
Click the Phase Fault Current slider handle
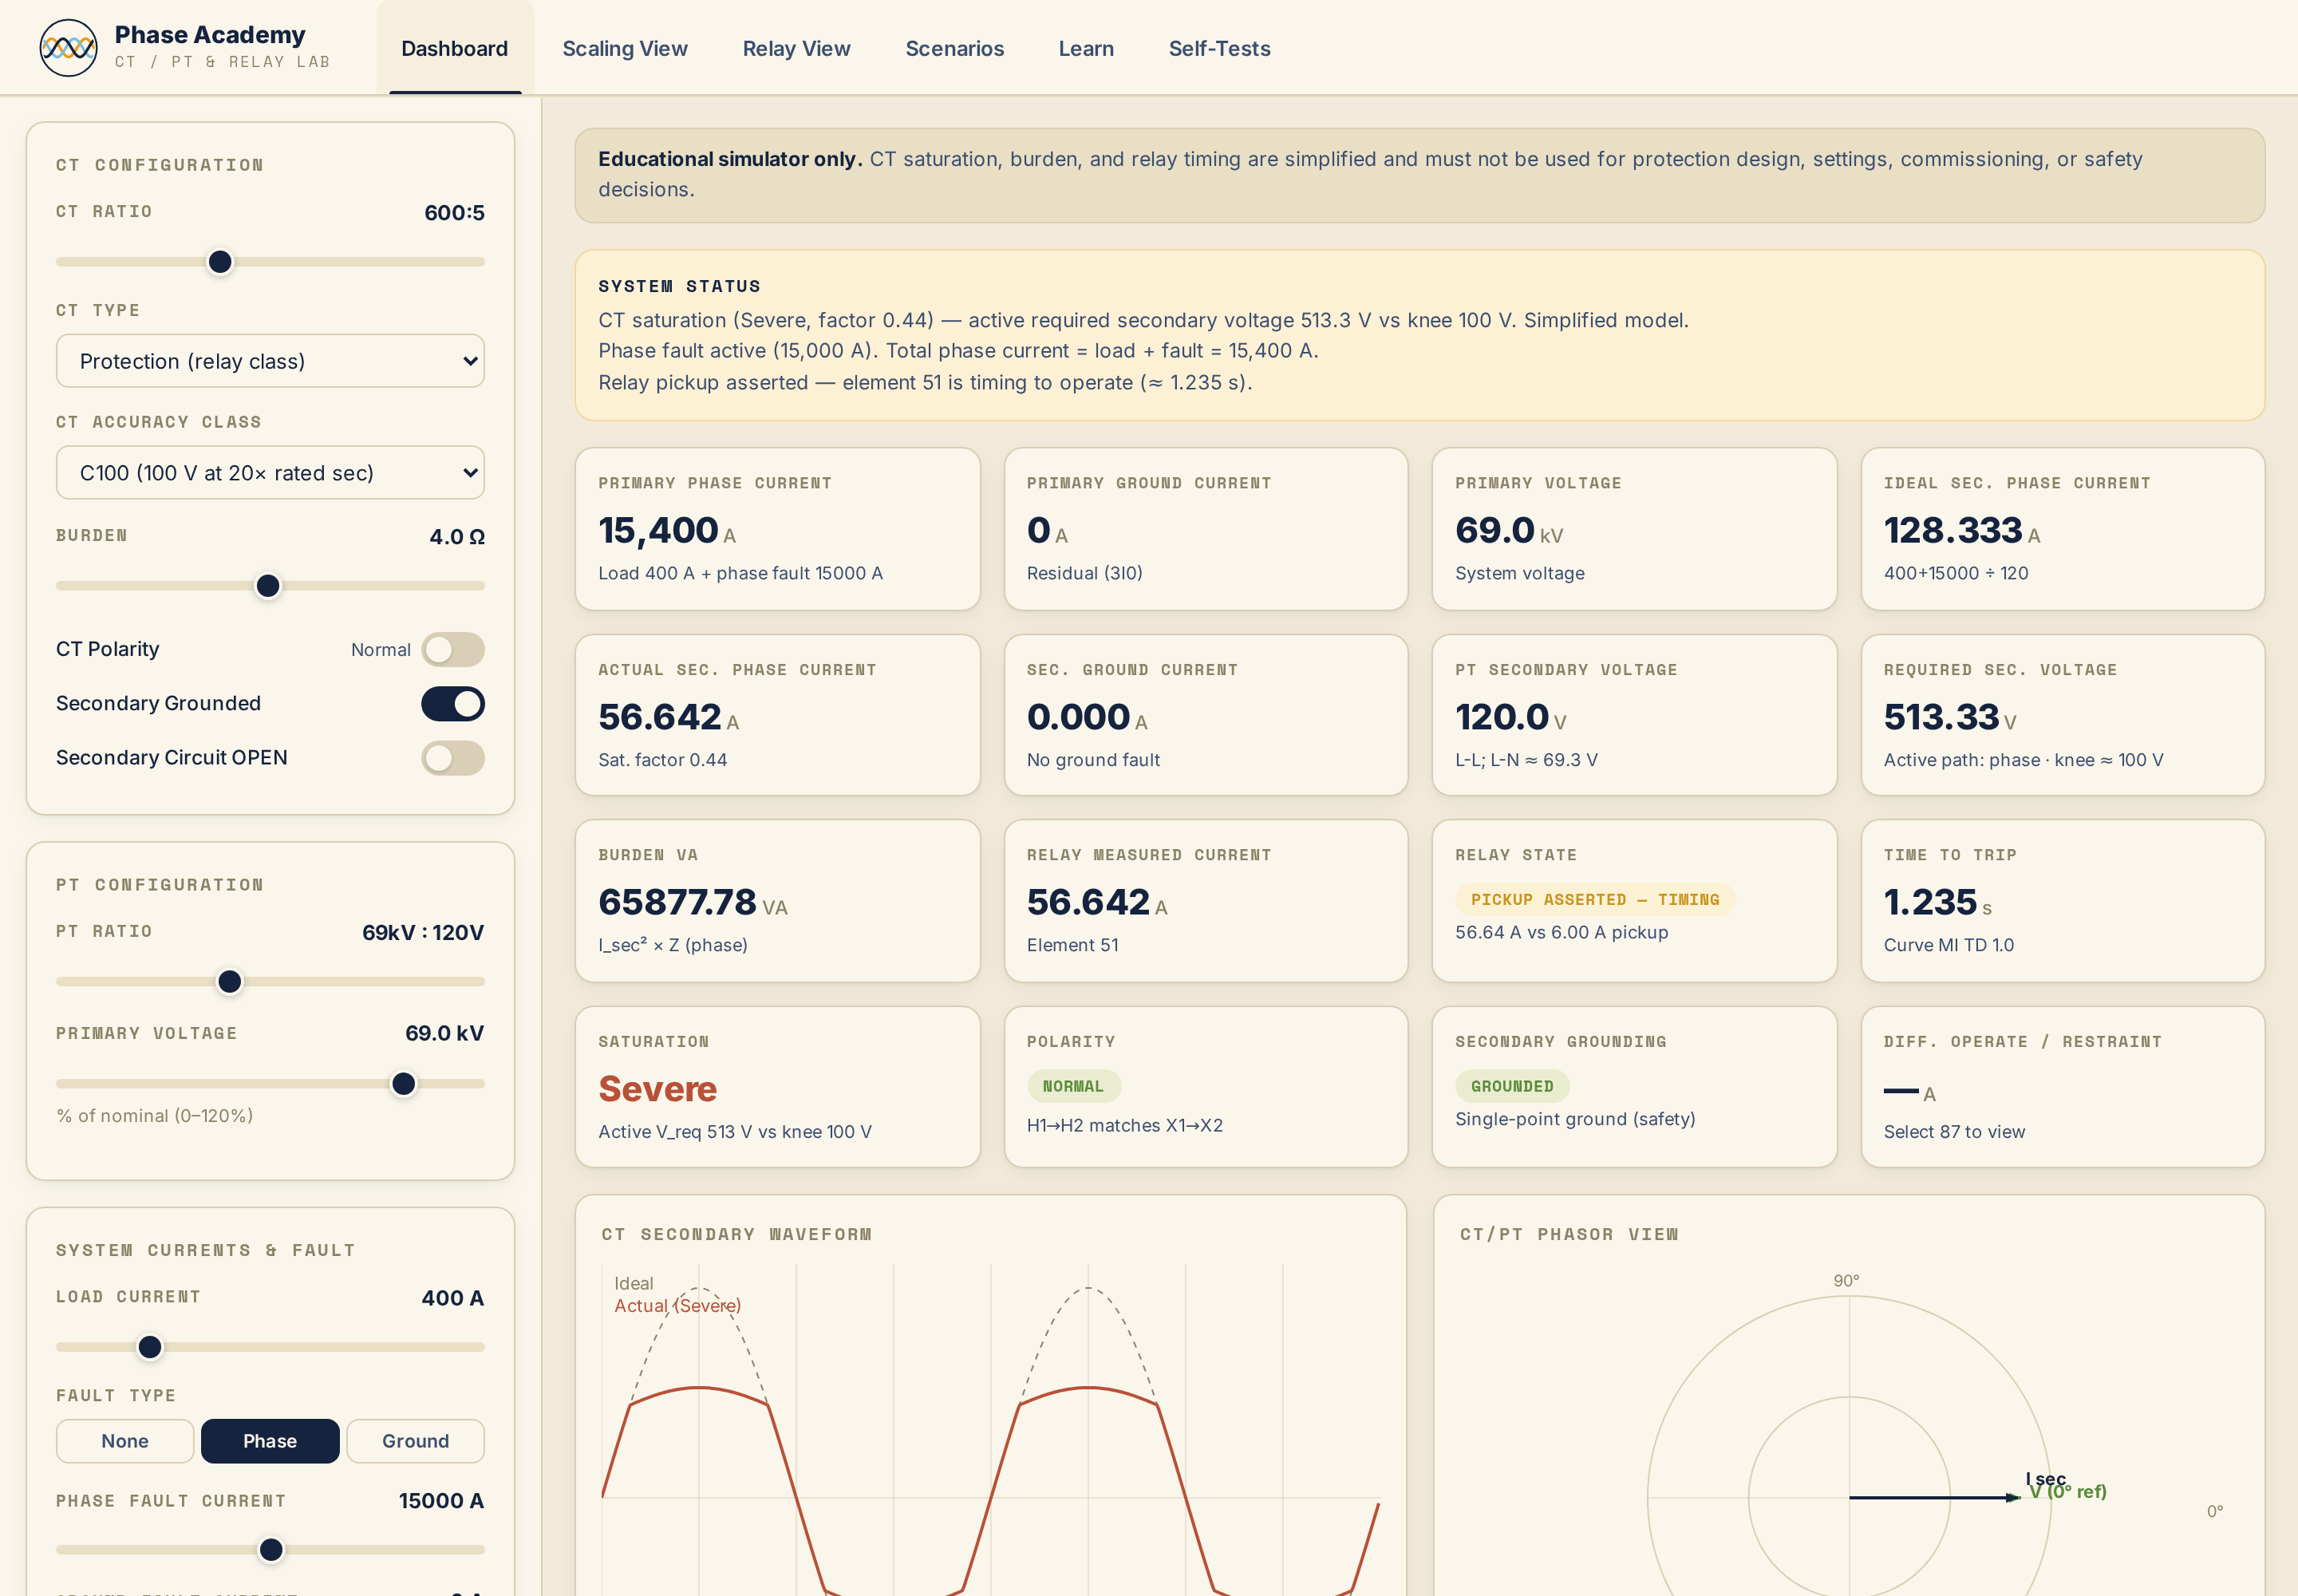coord(271,1550)
